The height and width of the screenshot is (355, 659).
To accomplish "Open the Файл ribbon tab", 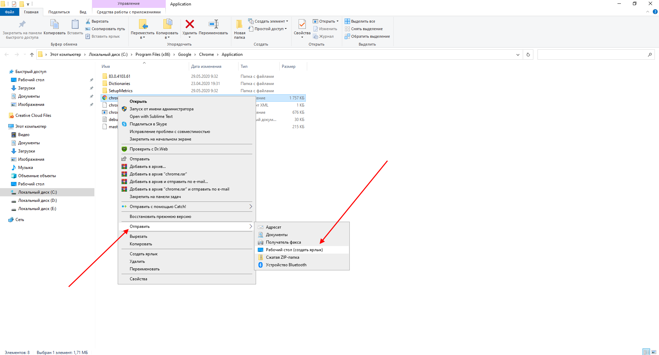I will click(10, 12).
